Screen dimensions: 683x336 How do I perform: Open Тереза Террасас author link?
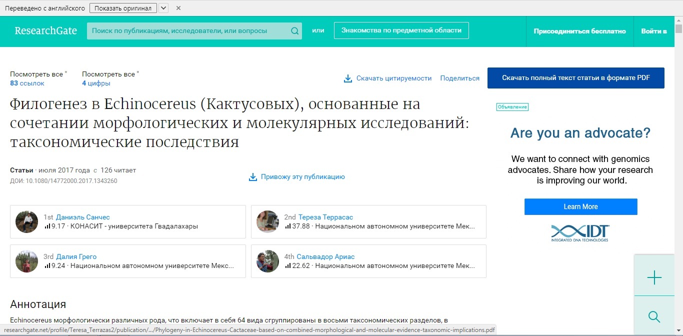325,217
